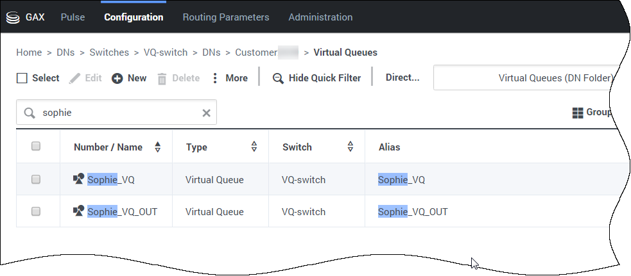Screen dimensions: 631x276
Task: Clear the sophie search filter text
Action: click(x=206, y=113)
